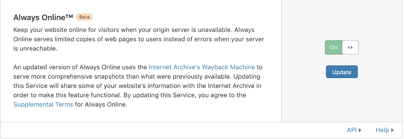The width and height of the screenshot is (404, 139).
Task: Click the green On label of the switch
Action: 334,48
